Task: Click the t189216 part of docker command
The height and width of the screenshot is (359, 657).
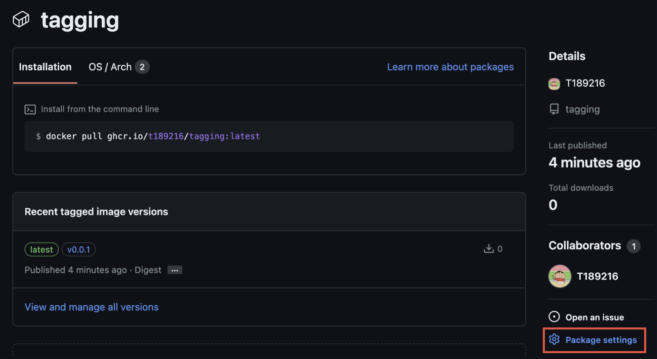Action: pos(166,136)
